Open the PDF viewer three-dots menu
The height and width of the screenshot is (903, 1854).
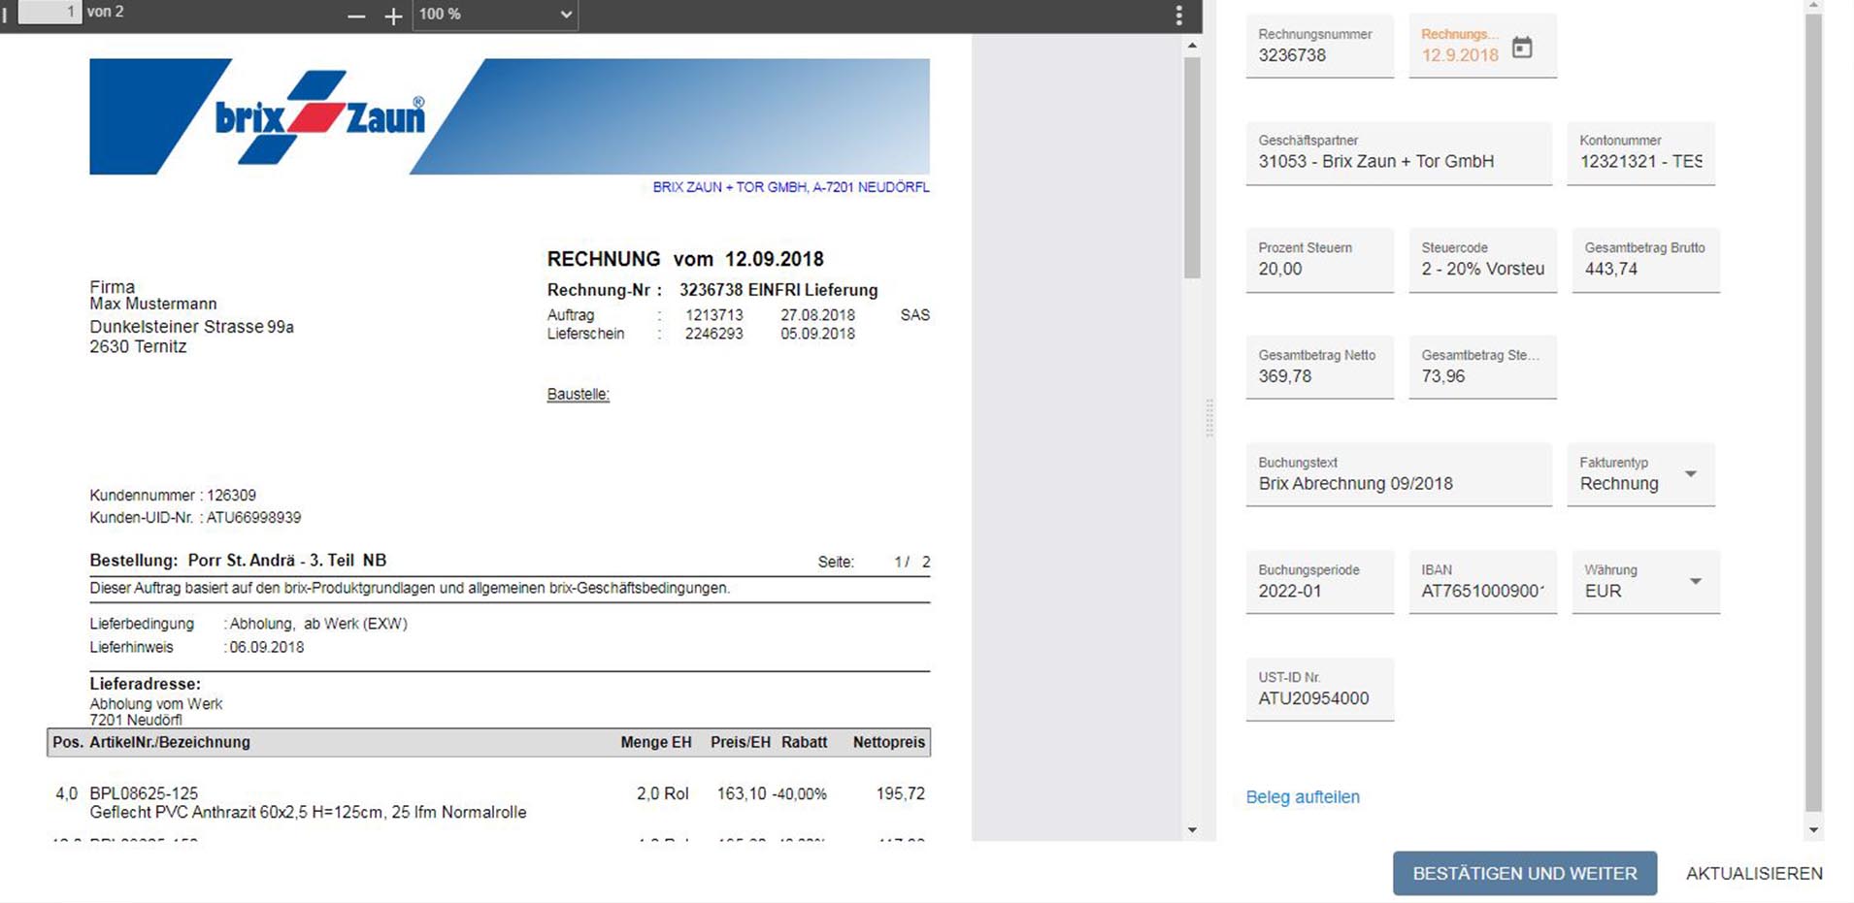1178,15
